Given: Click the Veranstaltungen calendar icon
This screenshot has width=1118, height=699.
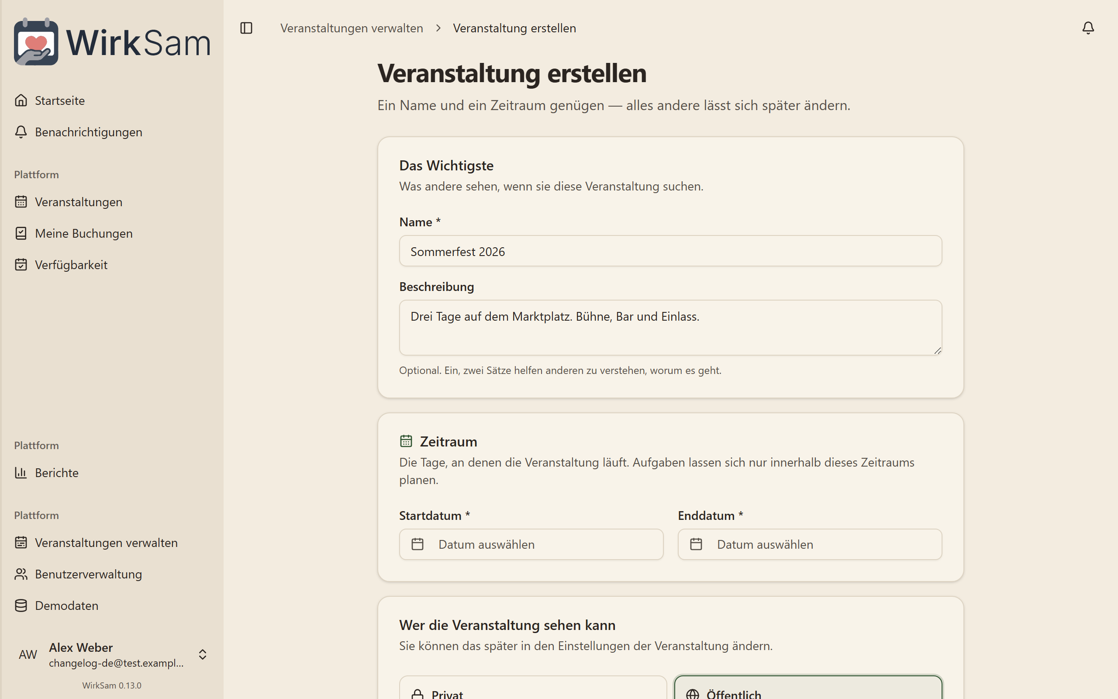Looking at the screenshot, I should 21,201.
